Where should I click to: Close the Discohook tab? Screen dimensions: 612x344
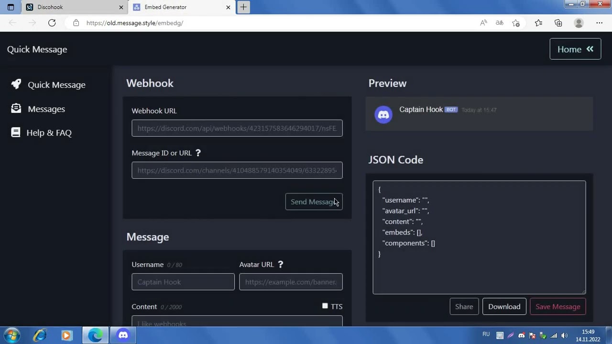click(x=121, y=7)
